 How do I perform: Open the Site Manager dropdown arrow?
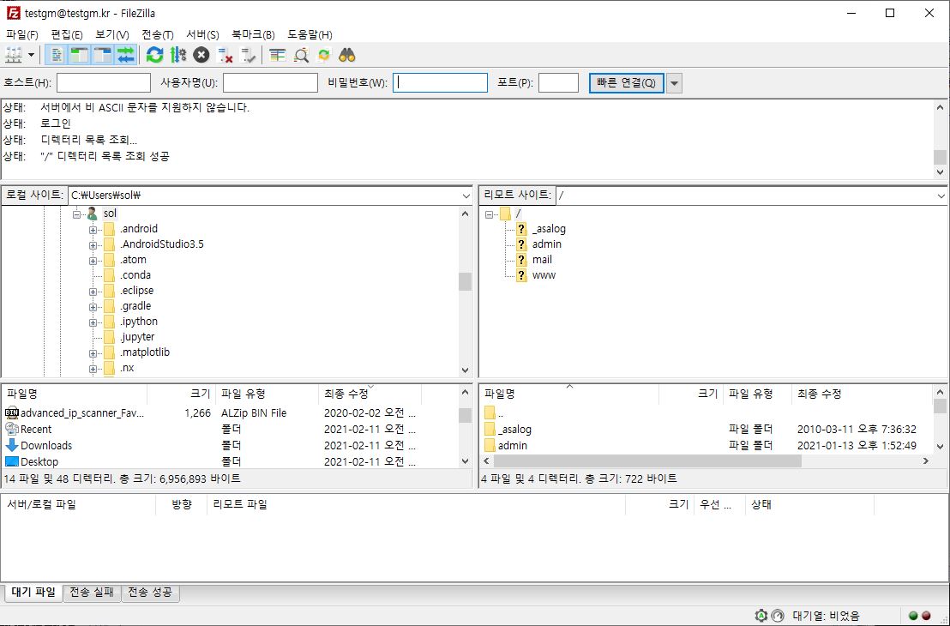31,55
